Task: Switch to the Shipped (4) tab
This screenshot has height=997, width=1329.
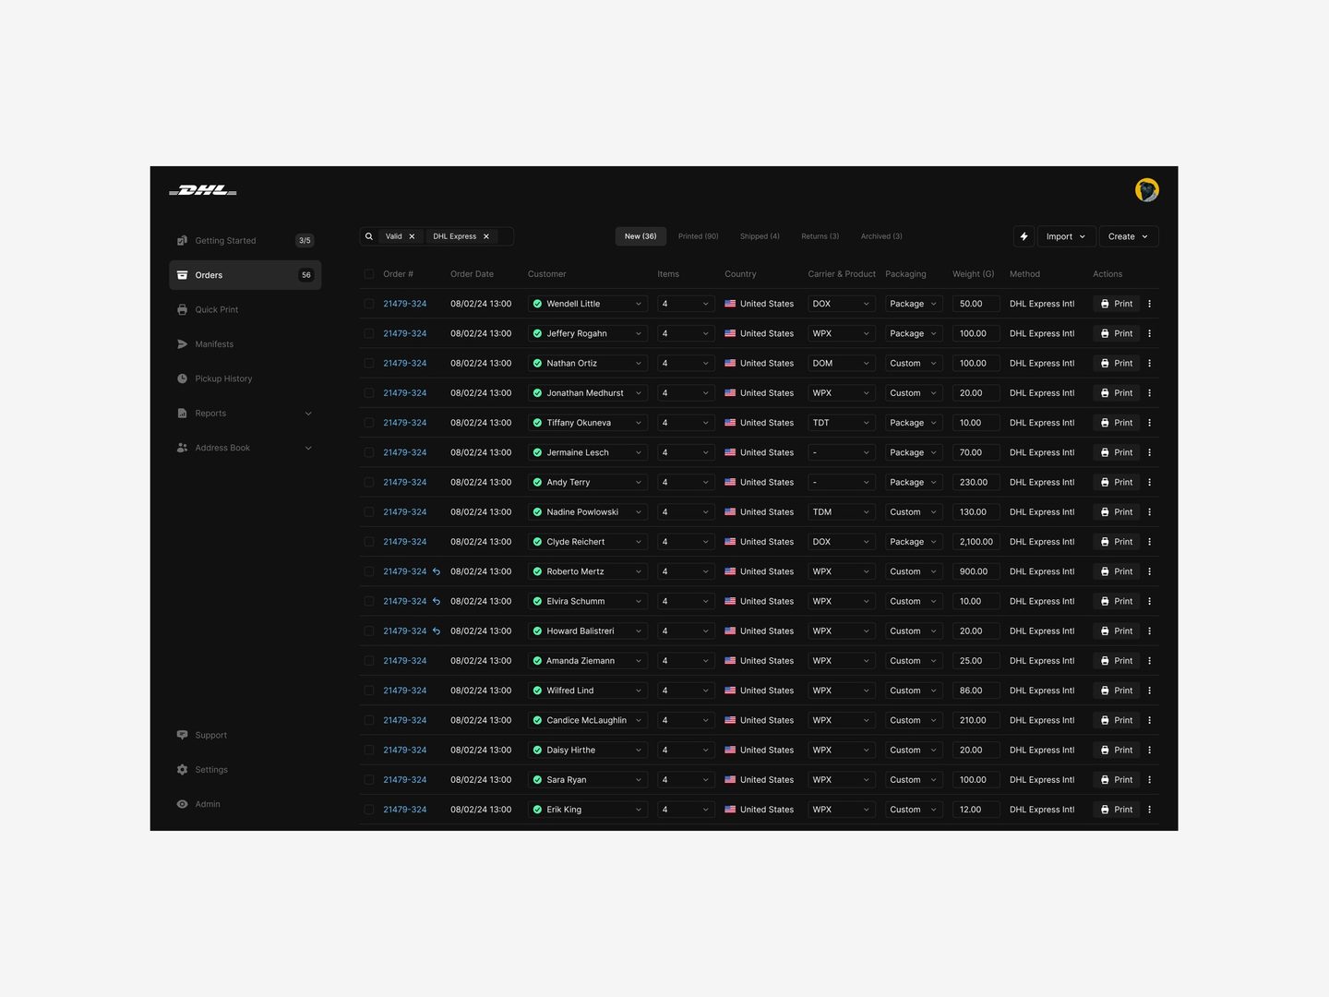Action: point(760,236)
